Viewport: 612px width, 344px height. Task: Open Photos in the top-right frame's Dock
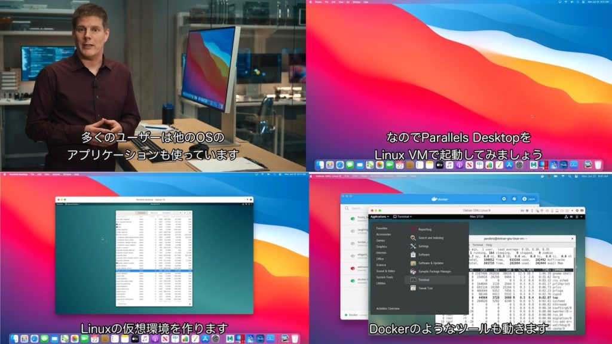click(380, 165)
